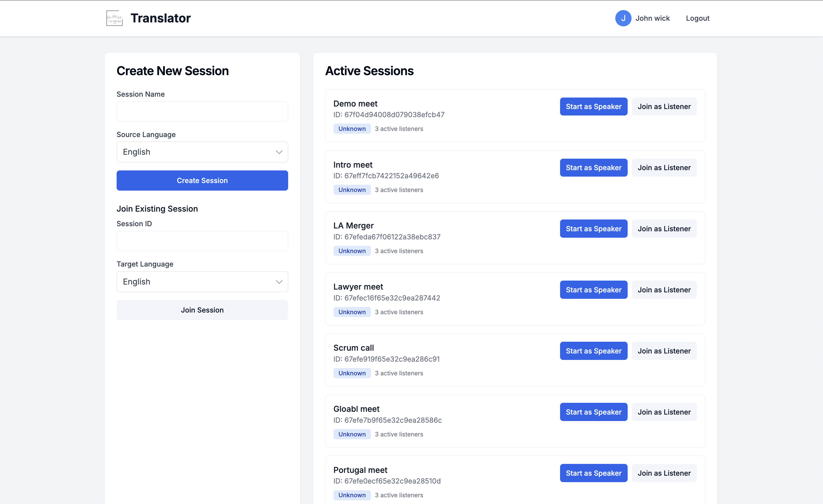Start as Speaker for LA Merger
Screen dimensions: 823x504
pyautogui.click(x=593, y=229)
